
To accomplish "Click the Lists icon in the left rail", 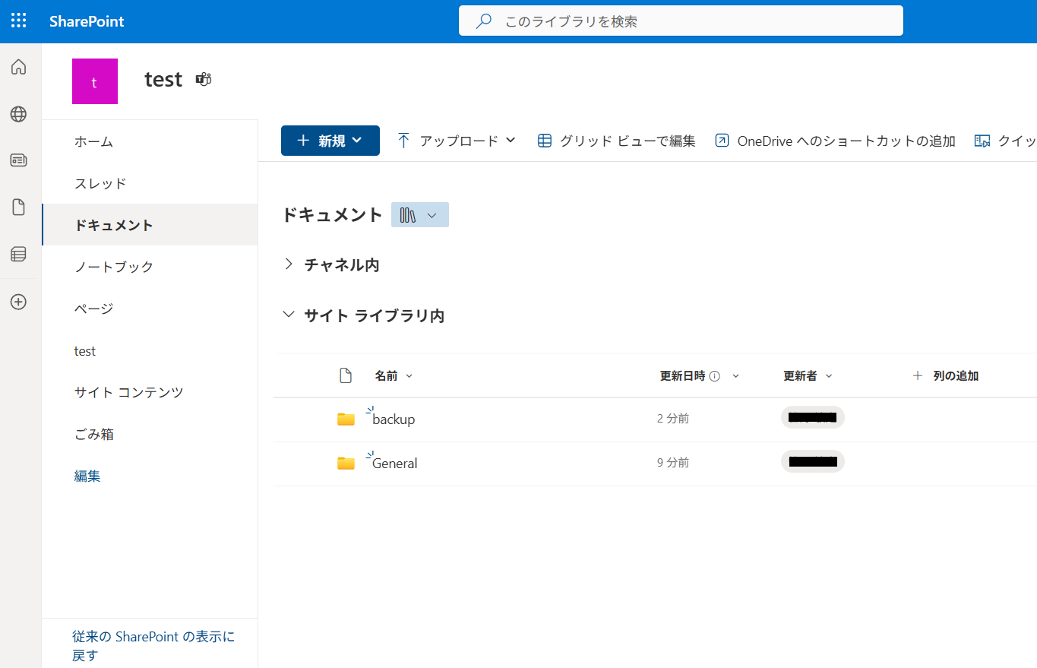I will click(x=17, y=254).
